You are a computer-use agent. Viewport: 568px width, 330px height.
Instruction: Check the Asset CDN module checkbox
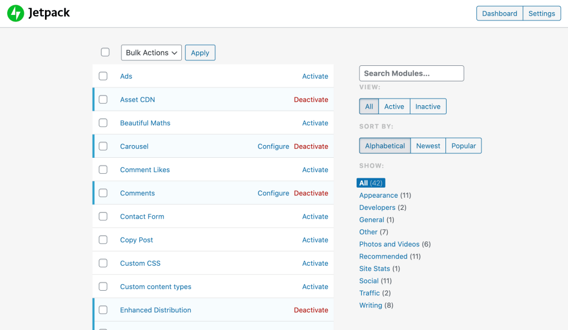click(103, 100)
